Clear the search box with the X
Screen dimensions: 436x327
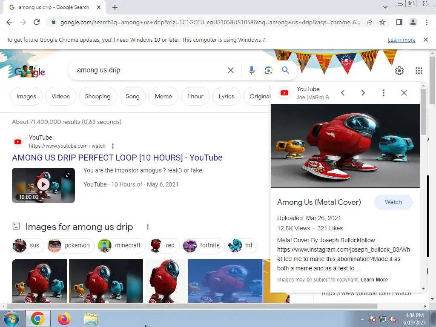(230, 70)
